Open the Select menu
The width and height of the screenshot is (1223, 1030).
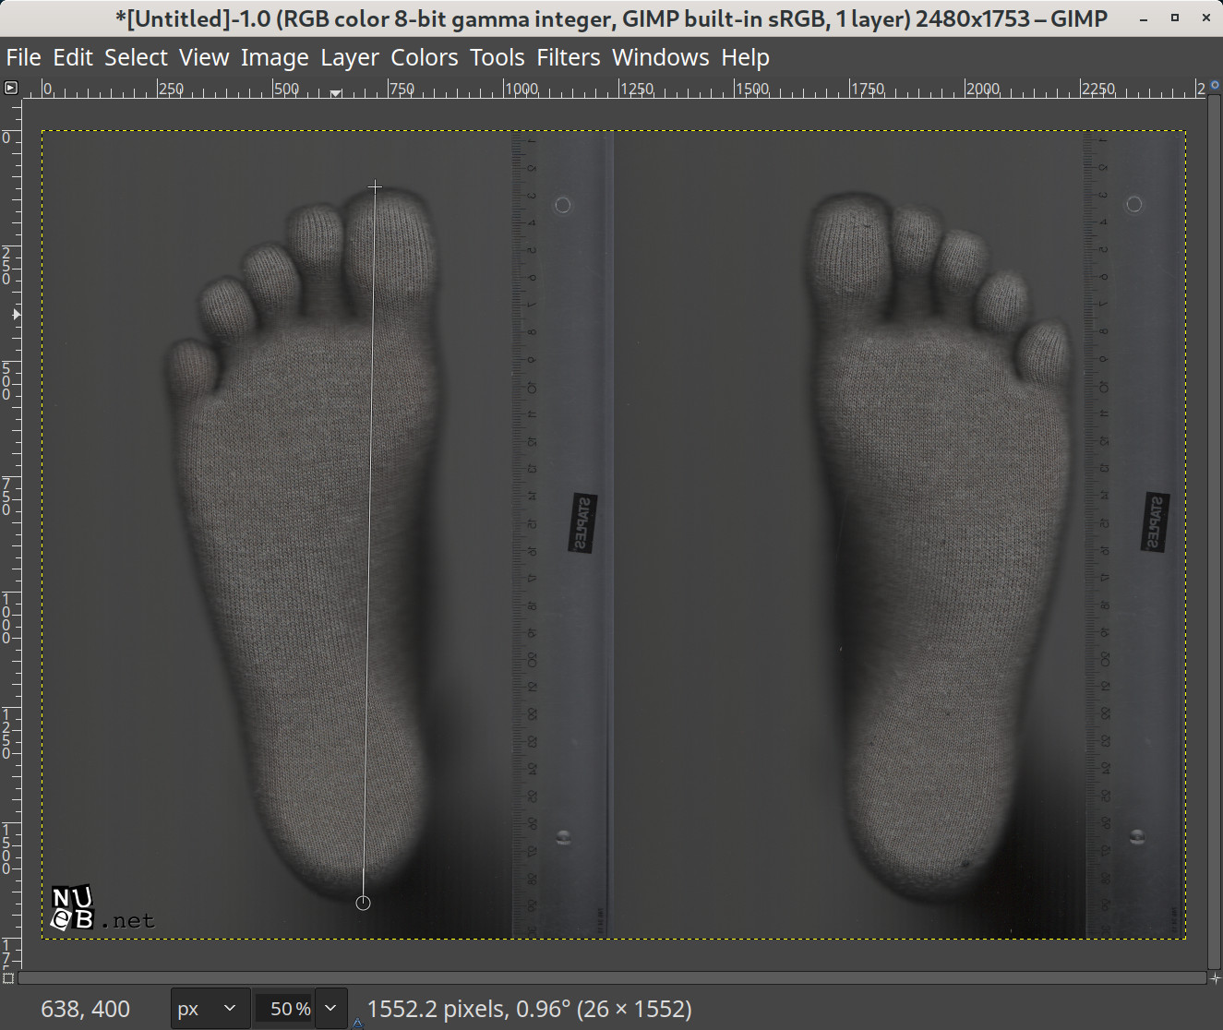(x=136, y=57)
